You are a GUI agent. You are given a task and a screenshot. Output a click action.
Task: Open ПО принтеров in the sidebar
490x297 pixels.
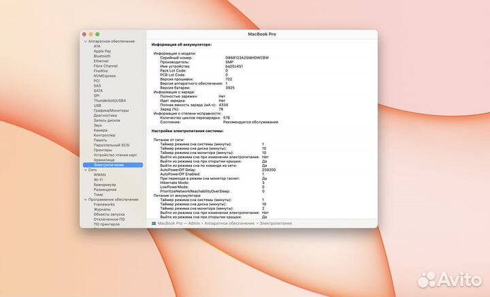(106, 224)
